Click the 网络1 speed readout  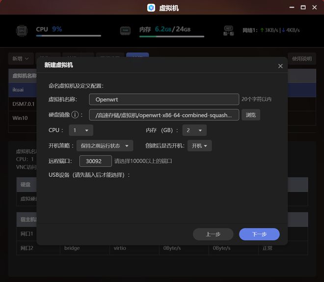coord(271,30)
